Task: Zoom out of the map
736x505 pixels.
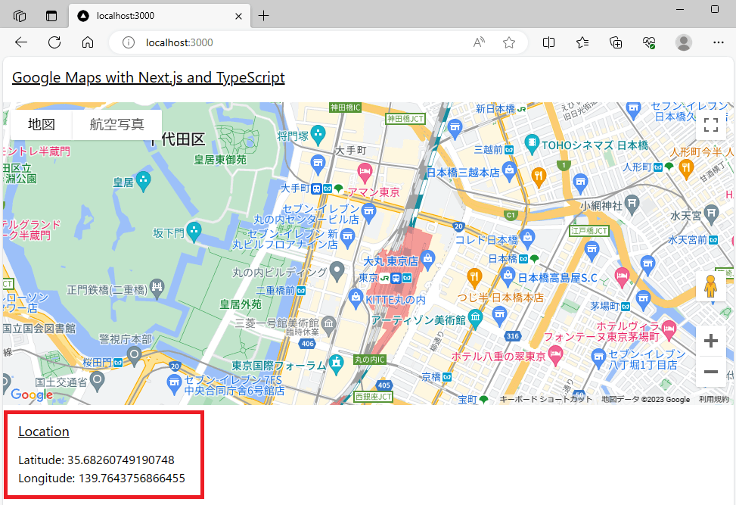Action: (710, 372)
